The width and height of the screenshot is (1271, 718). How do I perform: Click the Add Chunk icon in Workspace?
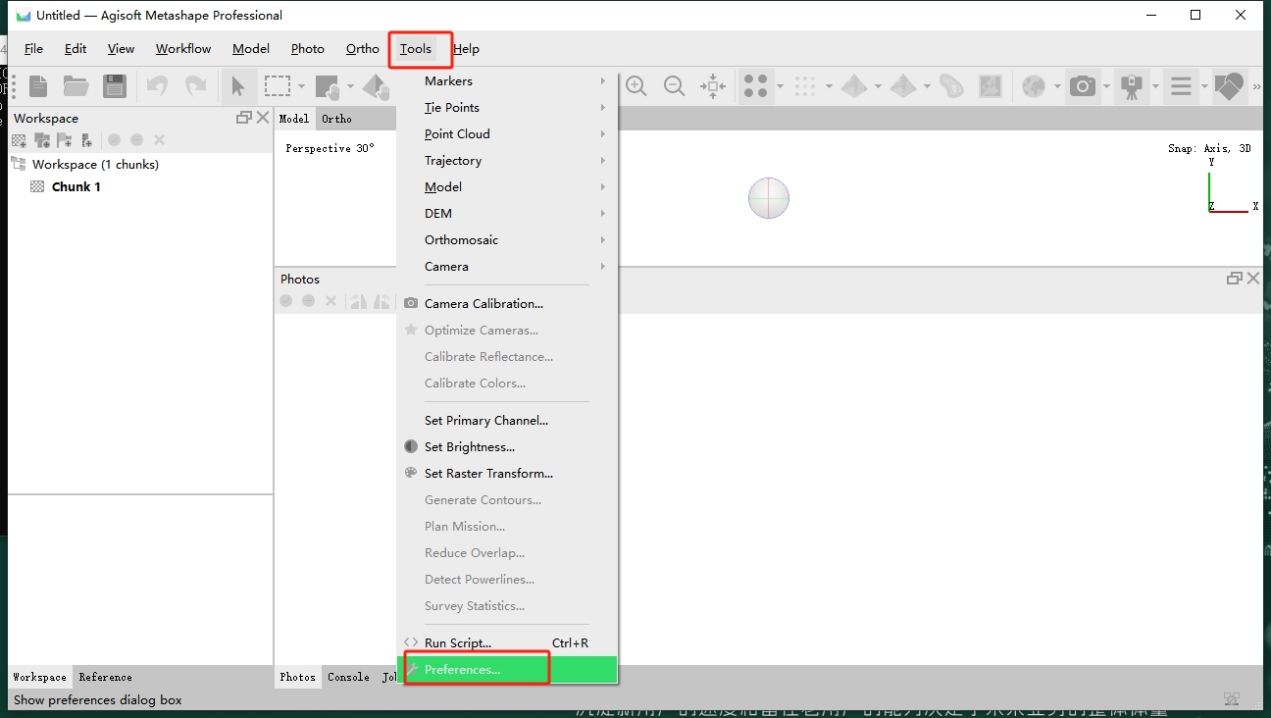(19, 140)
